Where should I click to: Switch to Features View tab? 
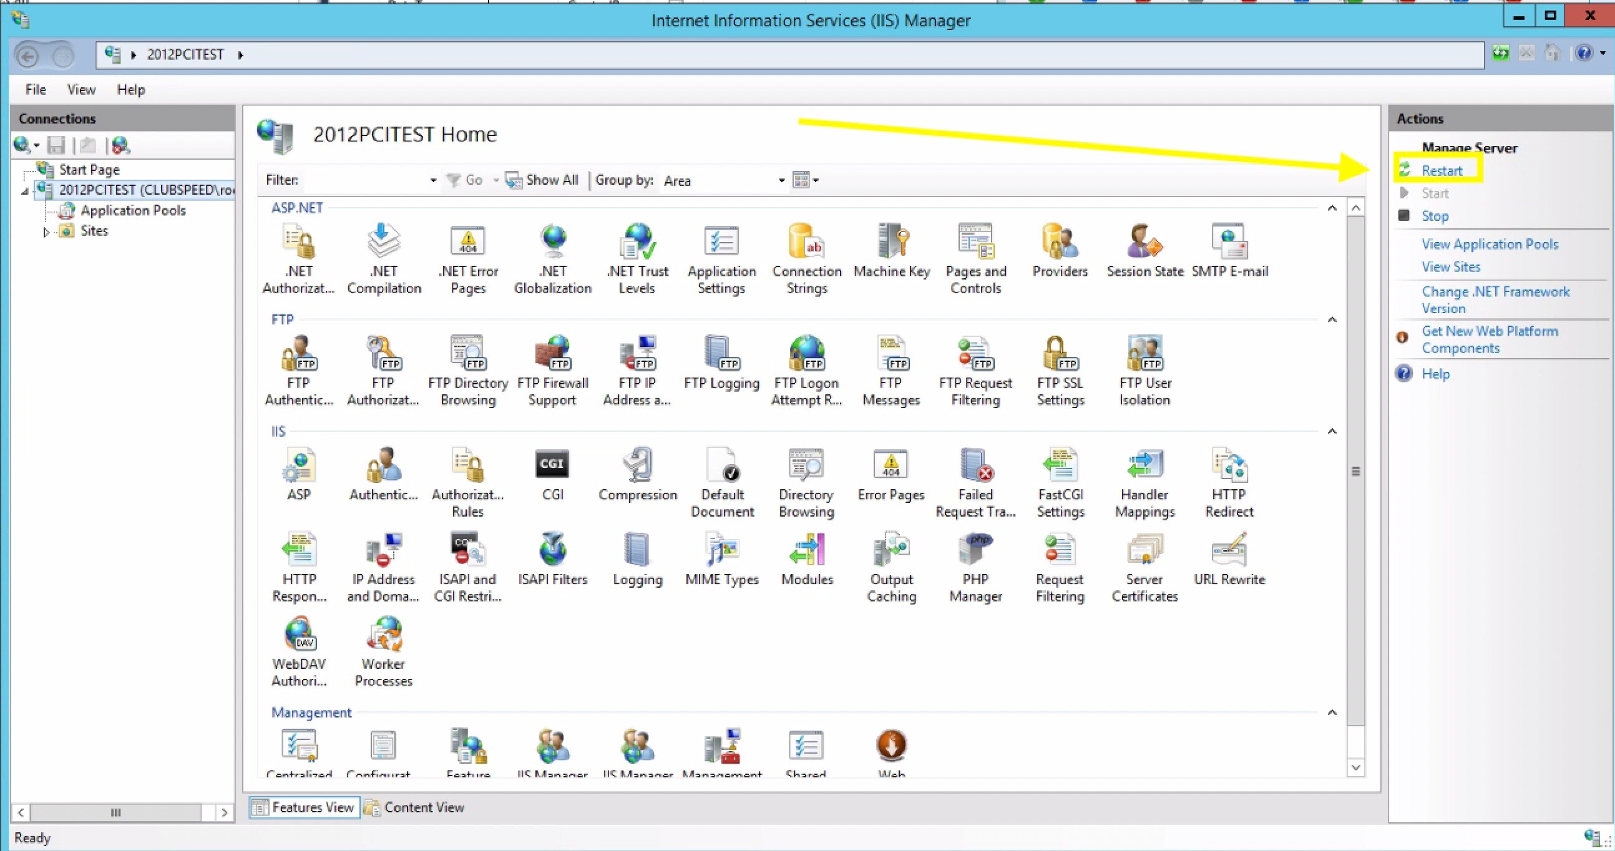304,807
